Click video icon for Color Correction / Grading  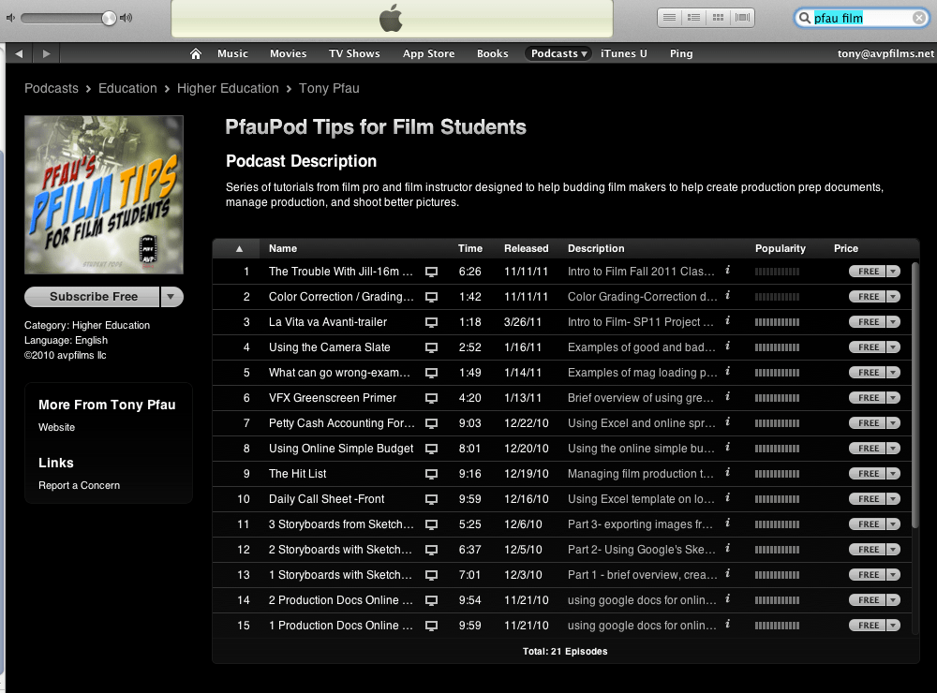(x=431, y=297)
